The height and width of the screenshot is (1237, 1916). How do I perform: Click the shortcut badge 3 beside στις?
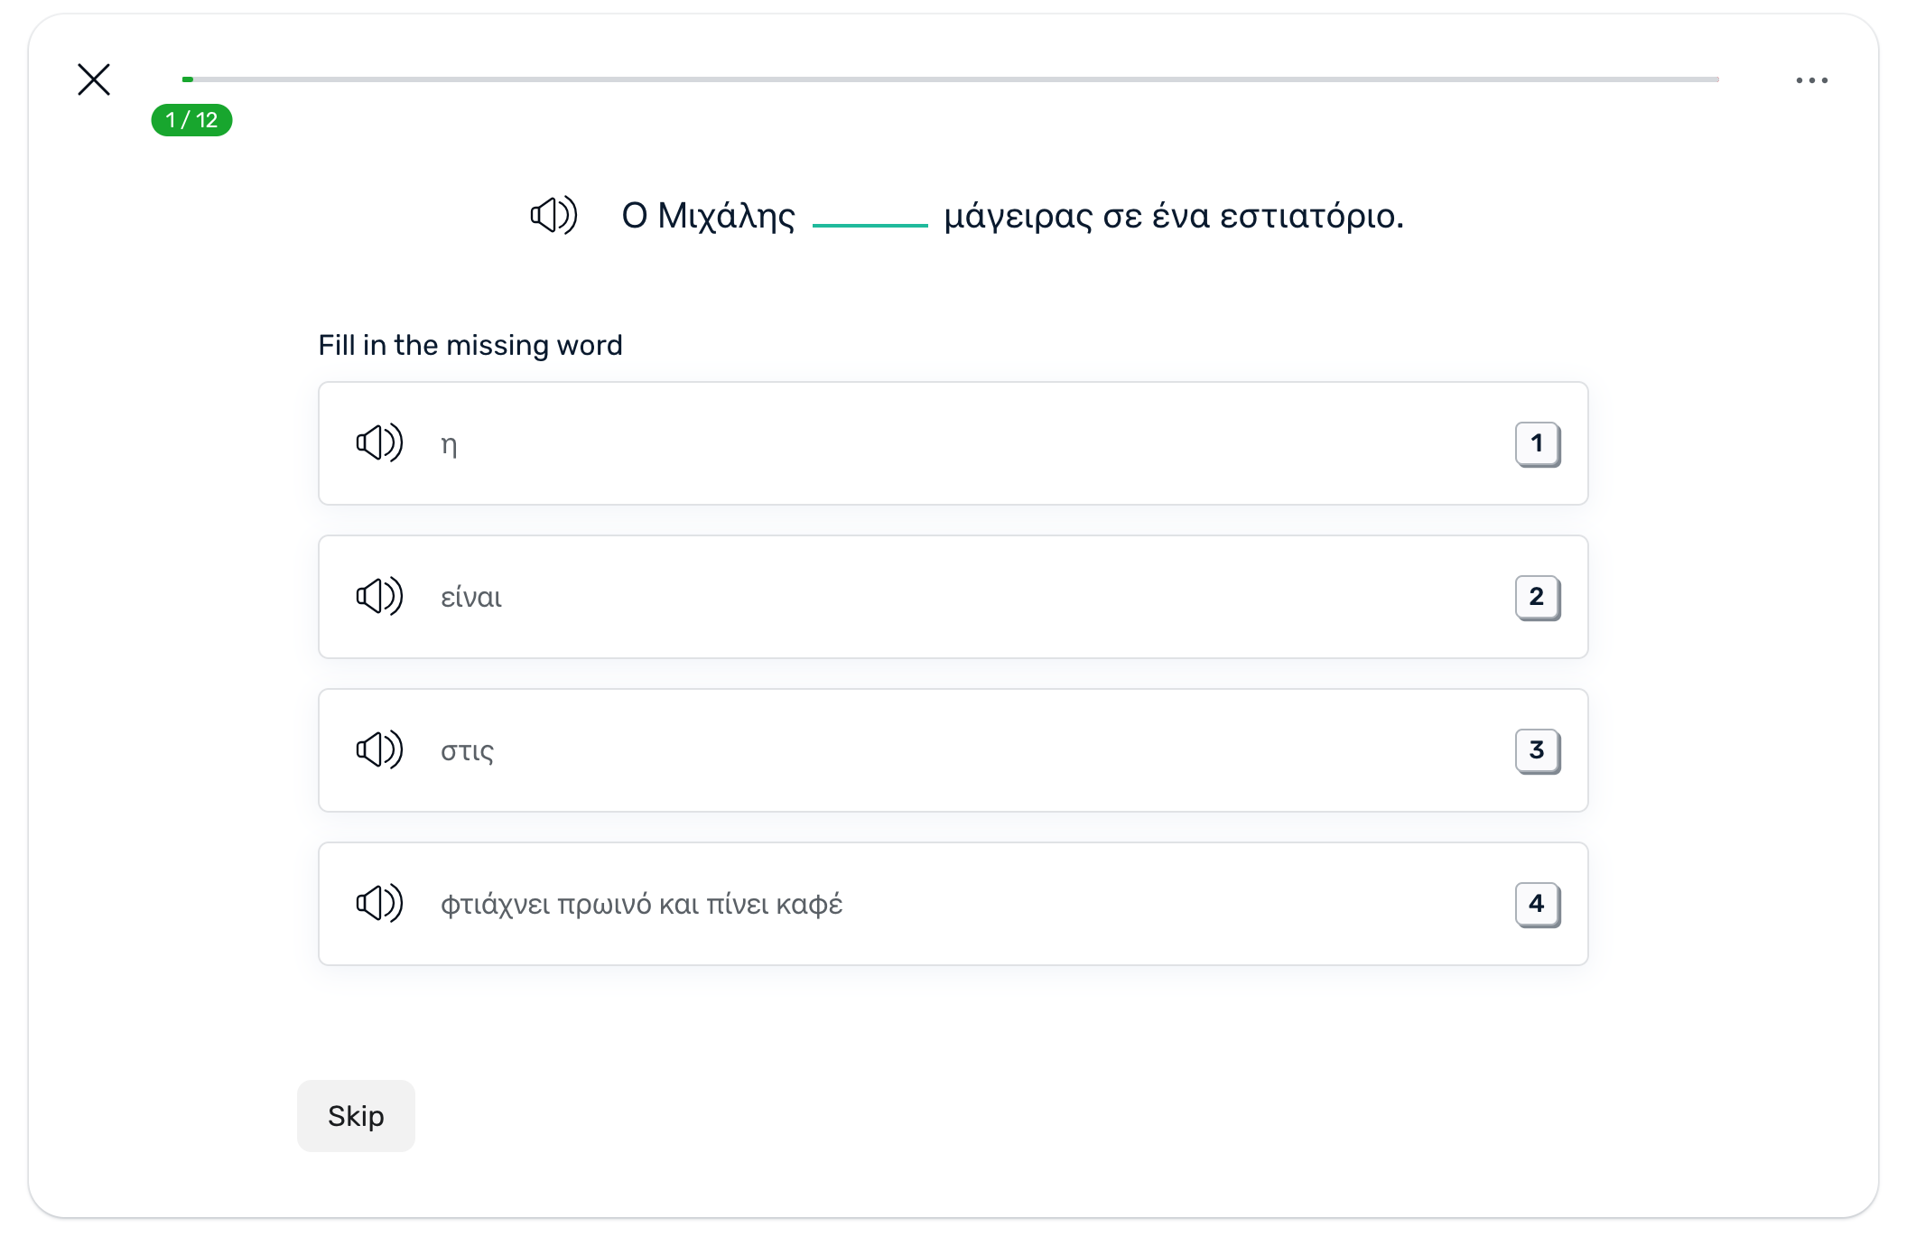pos(1537,750)
